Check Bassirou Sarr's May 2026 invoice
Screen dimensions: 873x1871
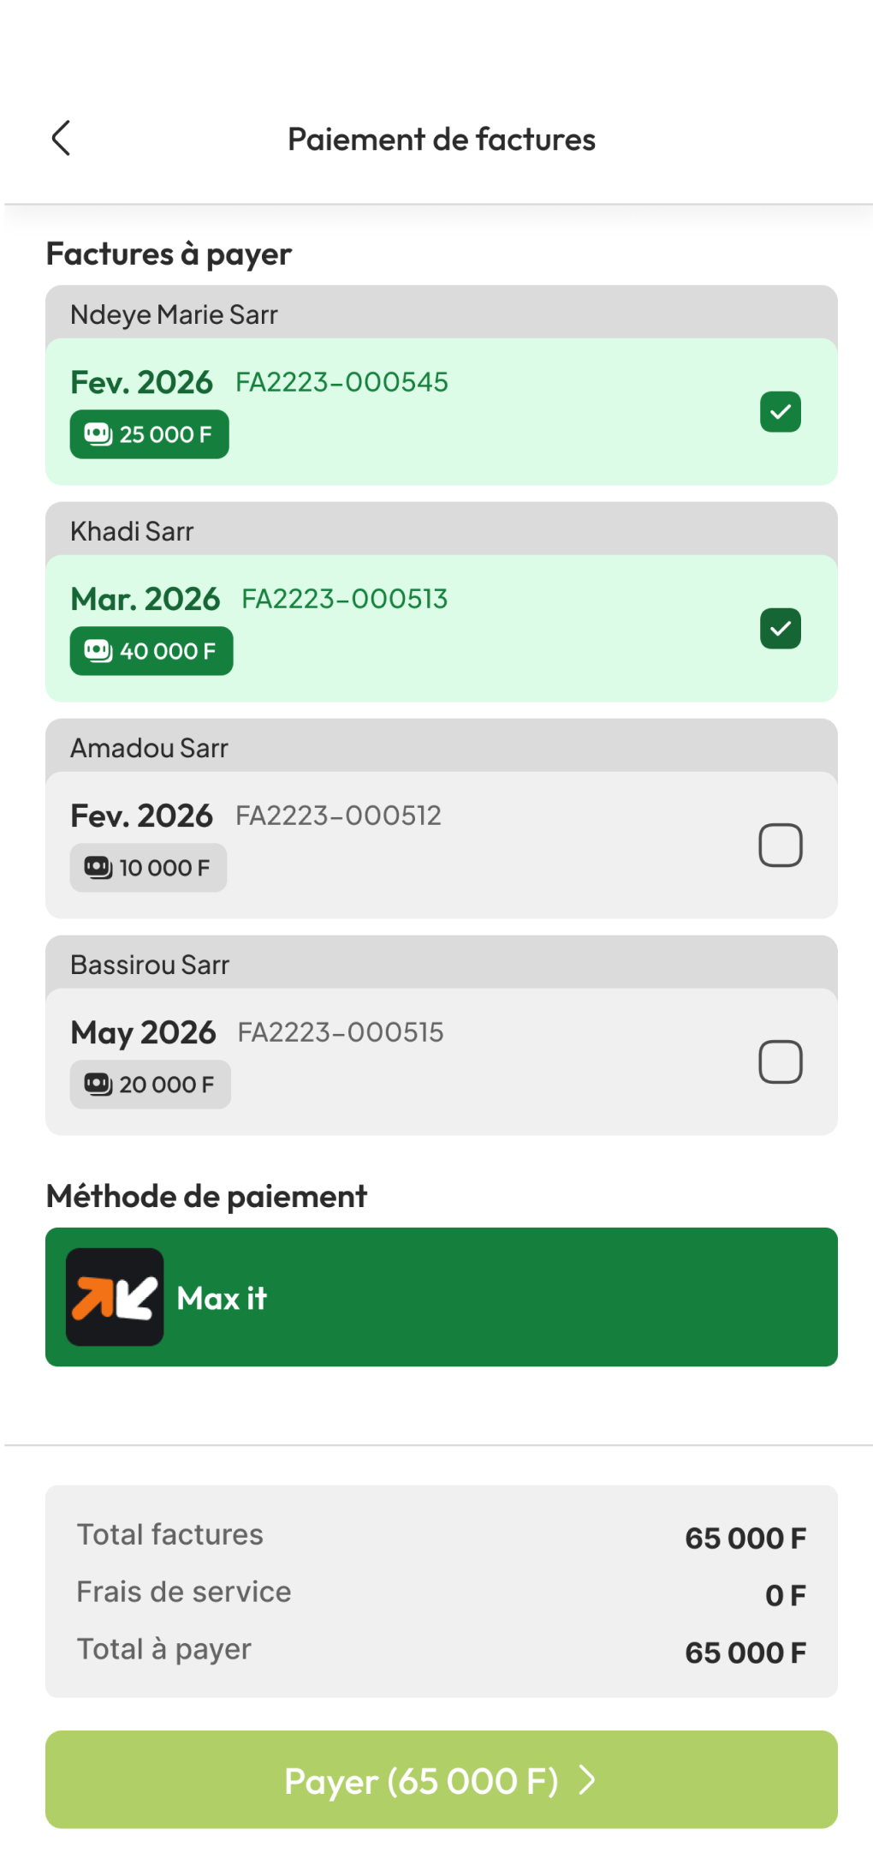(780, 1062)
